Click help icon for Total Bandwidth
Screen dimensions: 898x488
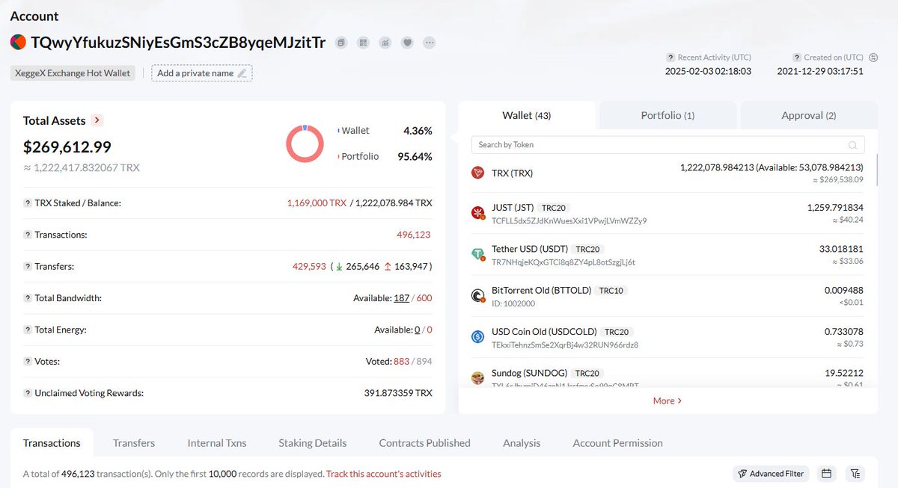coord(27,297)
